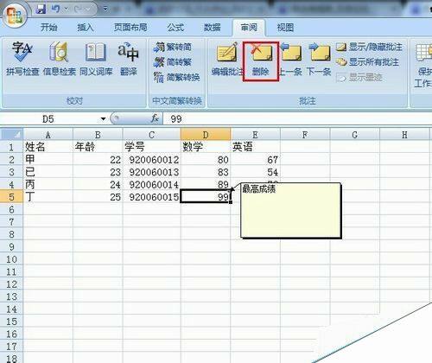
Task: Switch to the 公式 ribbon tab
Action: 175,28
